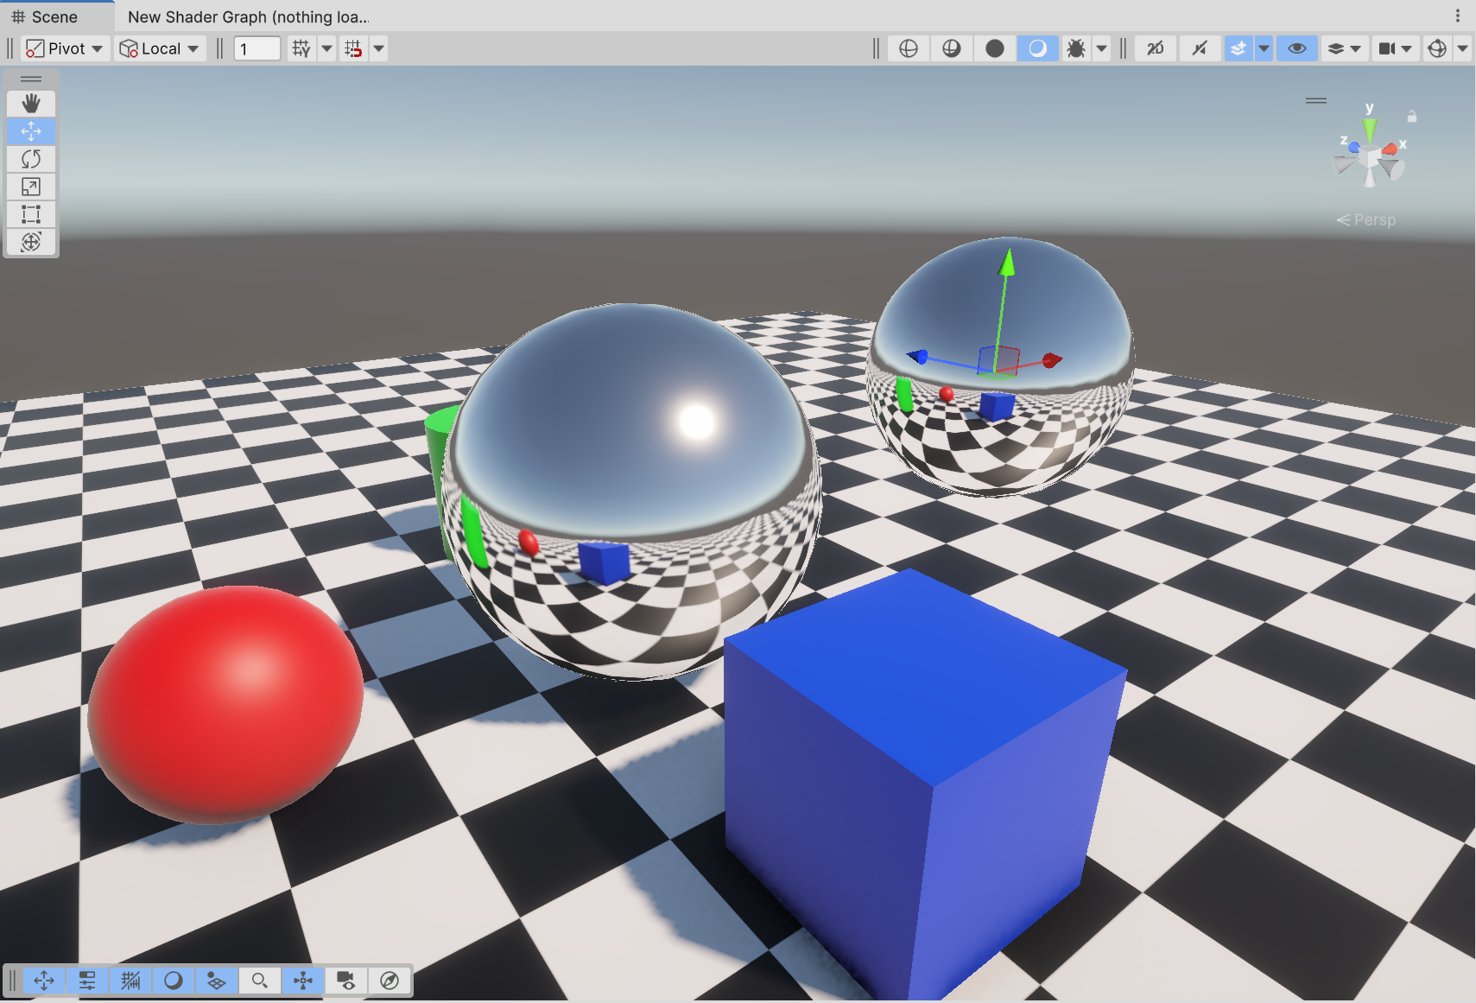Toggle the transform handle overlay button
The width and height of the screenshot is (1476, 1003).
303,981
